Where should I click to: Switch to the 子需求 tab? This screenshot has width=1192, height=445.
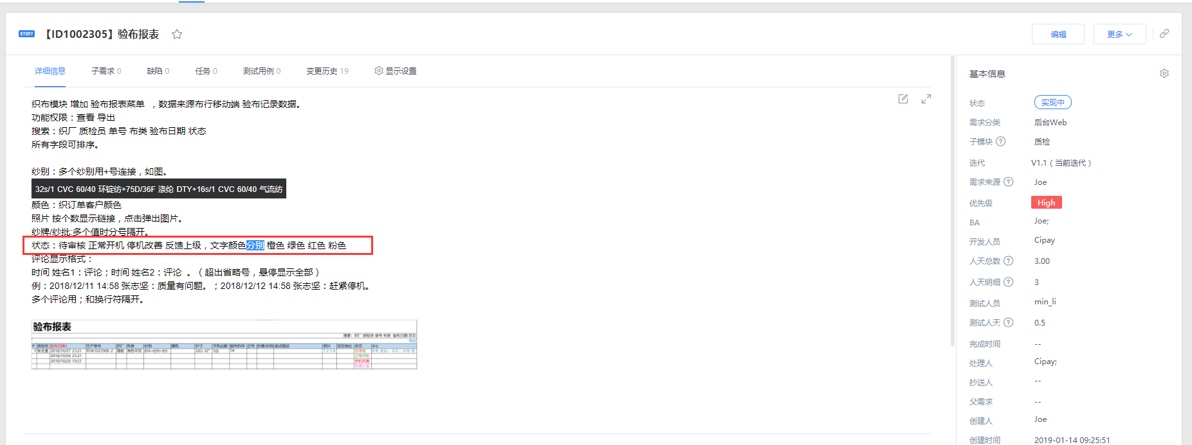[x=106, y=71]
